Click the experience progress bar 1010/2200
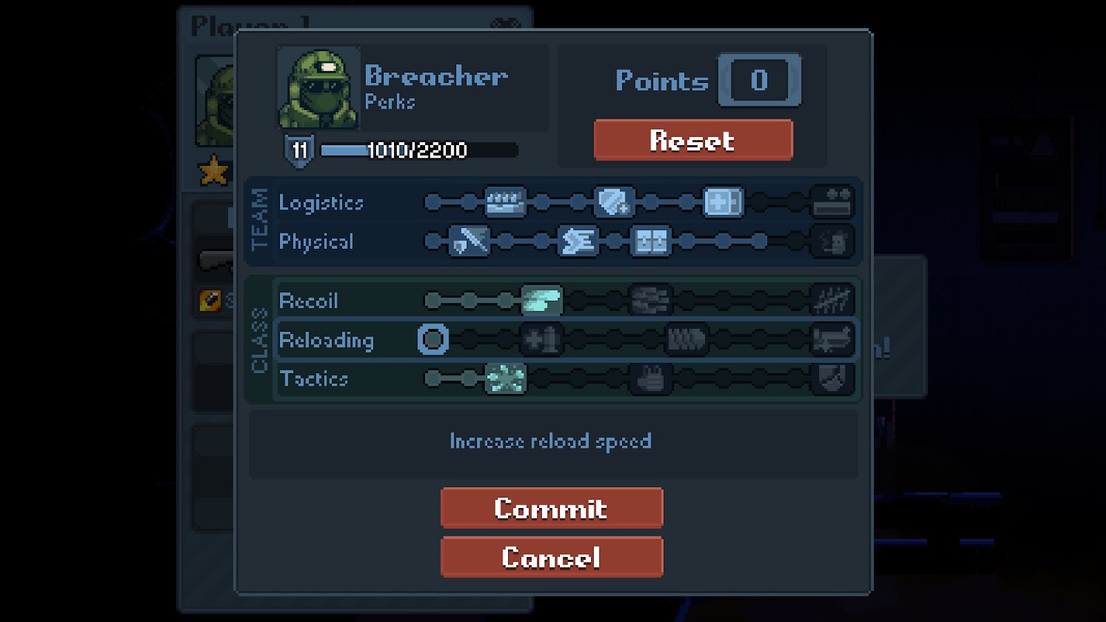1106x622 pixels. [419, 150]
